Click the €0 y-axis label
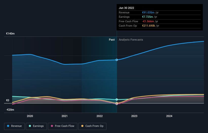This screenshot has width=208, height=133. 8,100
